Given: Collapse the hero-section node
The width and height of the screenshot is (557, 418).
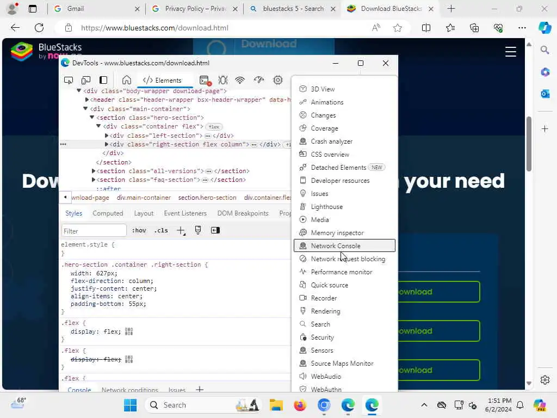Looking at the screenshot, I should 91,118.
